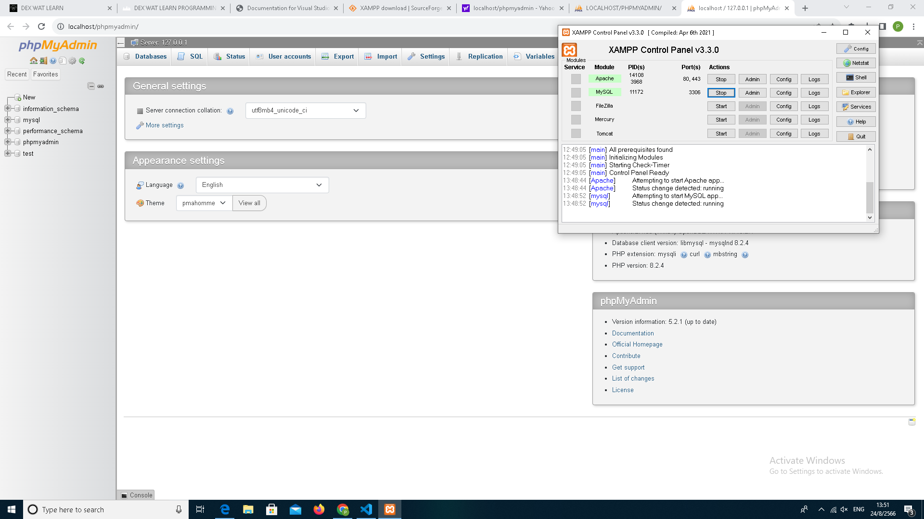Open the SQL tab

pos(190,56)
